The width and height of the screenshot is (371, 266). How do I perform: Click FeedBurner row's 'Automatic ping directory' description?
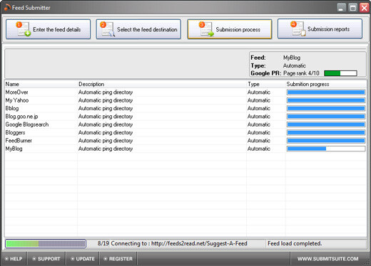pos(106,141)
